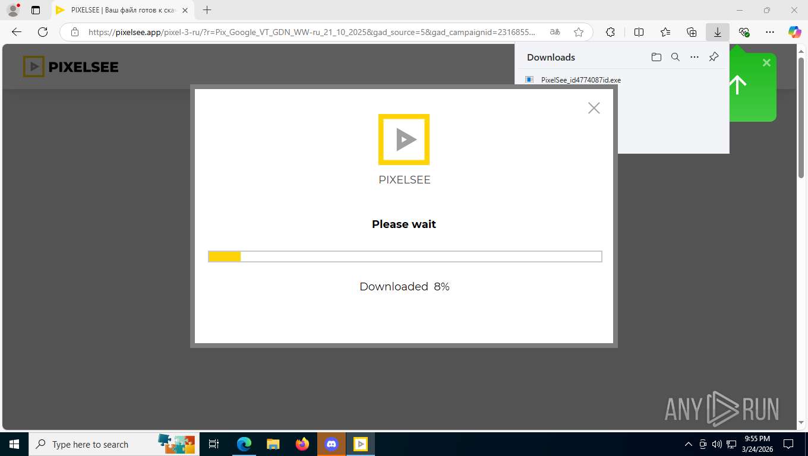808x456 pixels.
Task: Click the yellow PixelSee play logo in dialog
Action: (x=404, y=140)
